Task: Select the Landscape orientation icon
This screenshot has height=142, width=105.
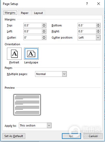Action: coord(31,54)
